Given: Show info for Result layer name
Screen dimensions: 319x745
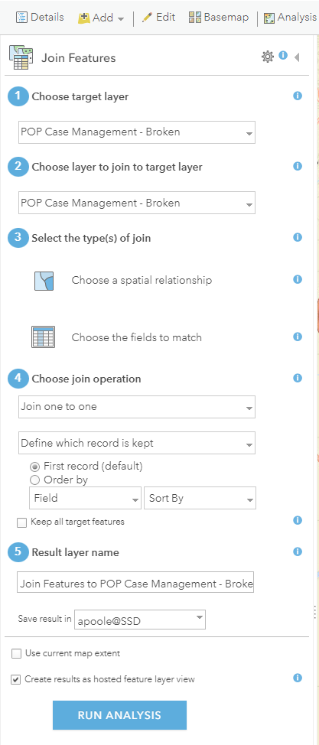Looking at the screenshot, I should 298,551.
